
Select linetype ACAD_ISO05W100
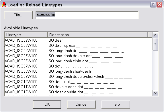[x=21, y=56]
